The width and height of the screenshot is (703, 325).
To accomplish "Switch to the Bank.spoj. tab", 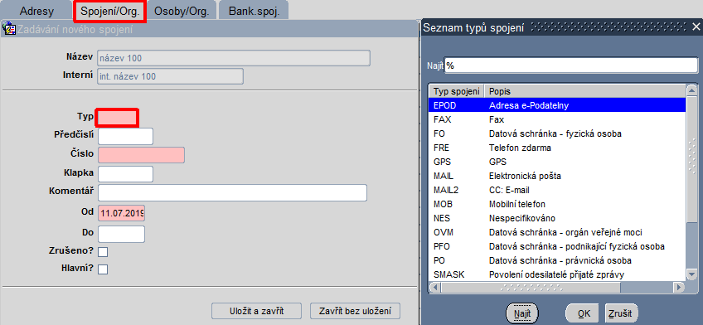I will pos(254,12).
